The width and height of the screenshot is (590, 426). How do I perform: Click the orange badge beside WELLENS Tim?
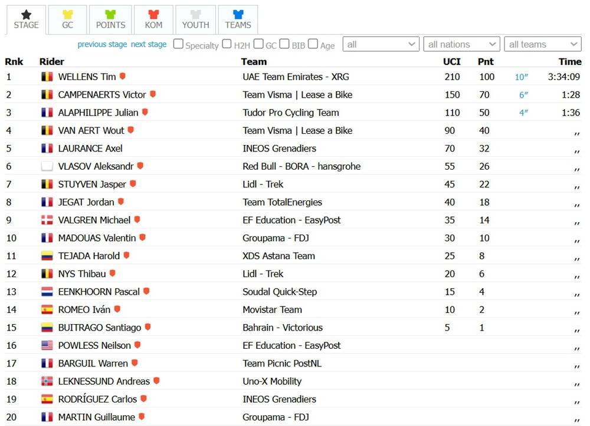(122, 76)
